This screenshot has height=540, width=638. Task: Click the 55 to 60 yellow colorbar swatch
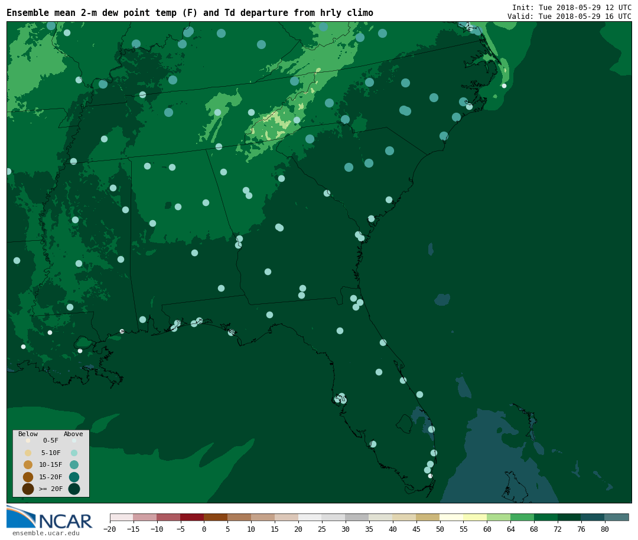[475, 517]
